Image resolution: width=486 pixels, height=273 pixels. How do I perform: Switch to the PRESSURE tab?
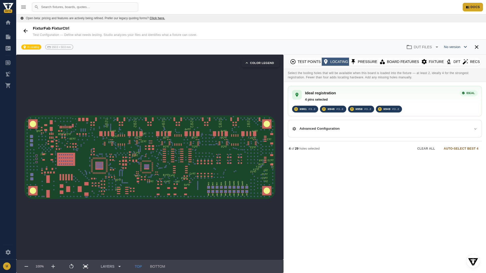[x=364, y=62]
